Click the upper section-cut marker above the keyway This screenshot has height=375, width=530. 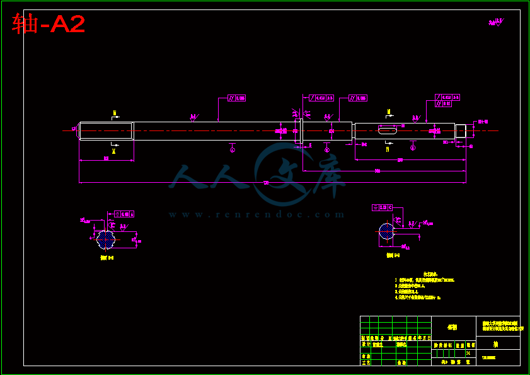click(389, 114)
